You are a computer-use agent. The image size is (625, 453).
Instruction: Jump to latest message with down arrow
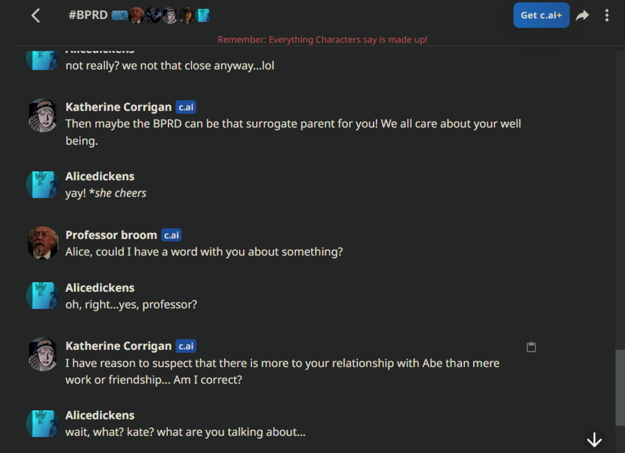594,440
